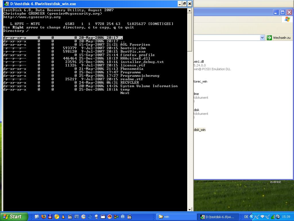Viewport: 294px width, 221px height.
Task: Select the 'torec_win' file in Explorer
Action: tap(200, 81)
